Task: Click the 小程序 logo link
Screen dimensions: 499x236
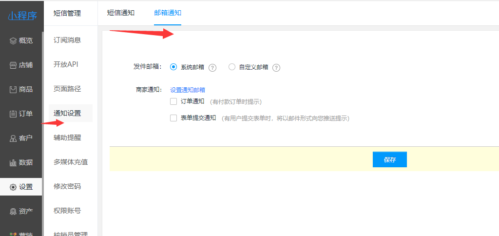Action: (22, 15)
